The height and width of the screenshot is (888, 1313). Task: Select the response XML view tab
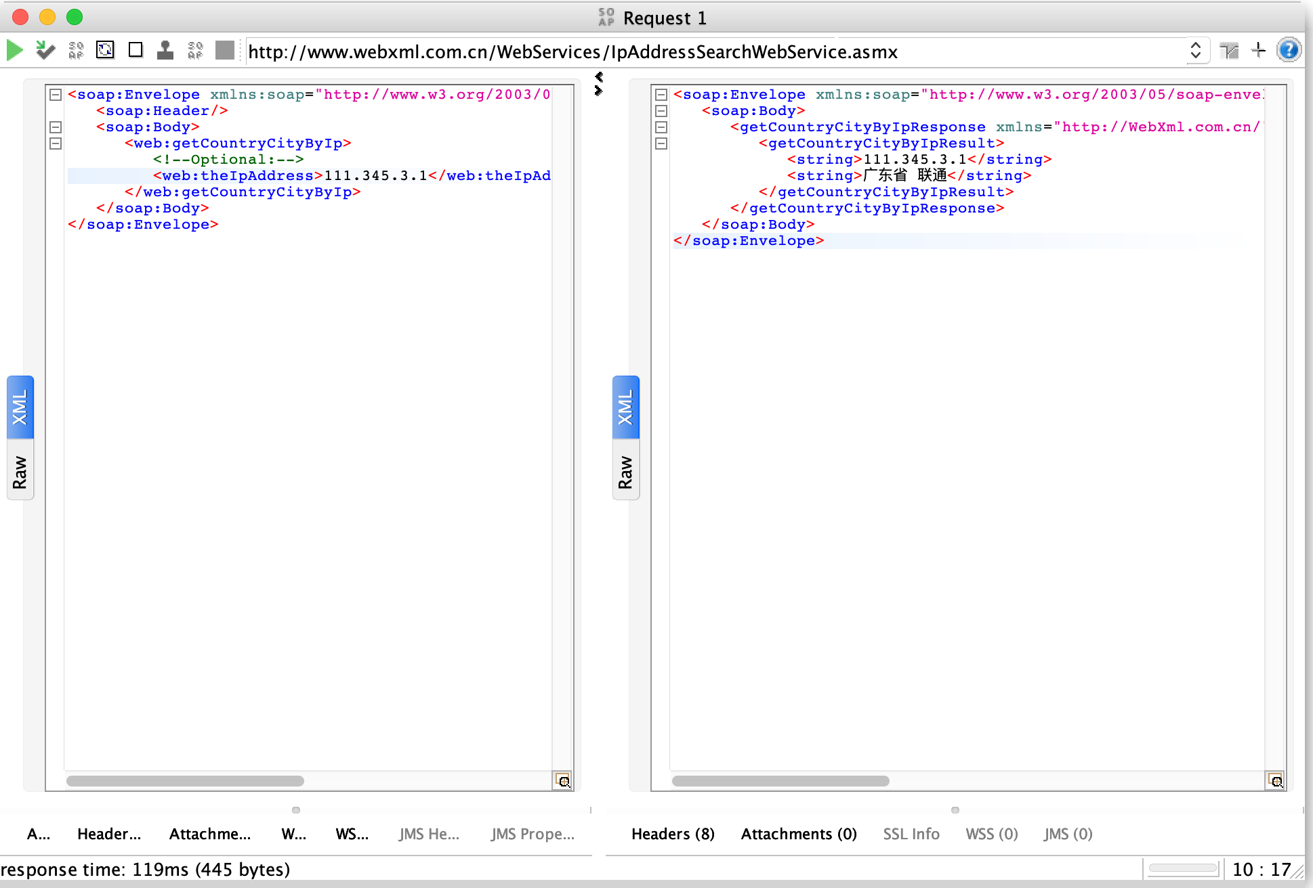[x=625, y=407]
